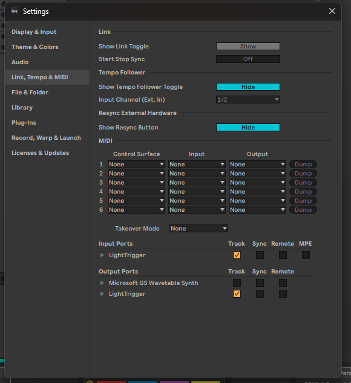
Task: Open the Input Channel (Ext. In) dropdown
Action: pos(248,100)
